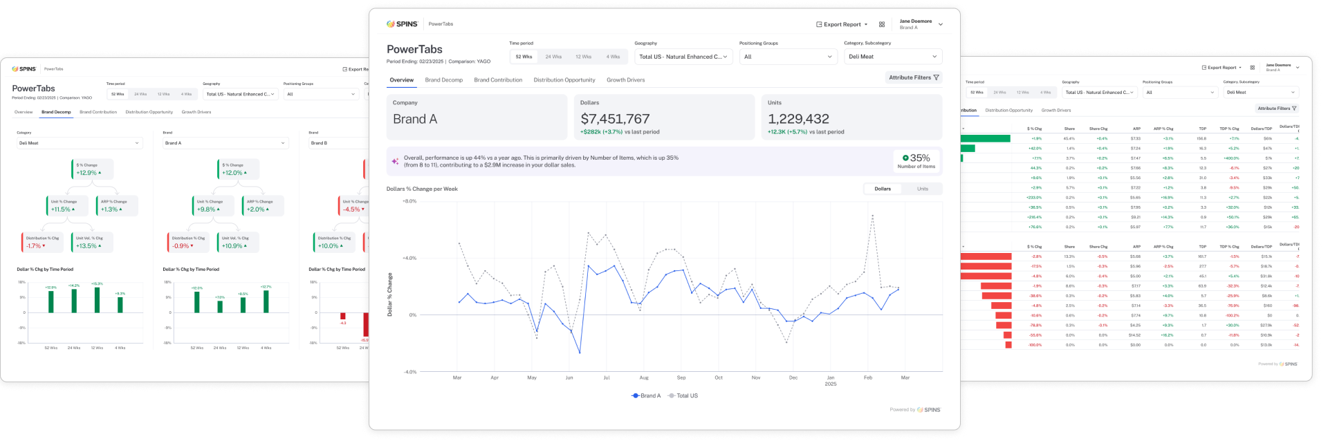
Task: Click the Dollars $7,451,767 card
Action: pos(665,118)
